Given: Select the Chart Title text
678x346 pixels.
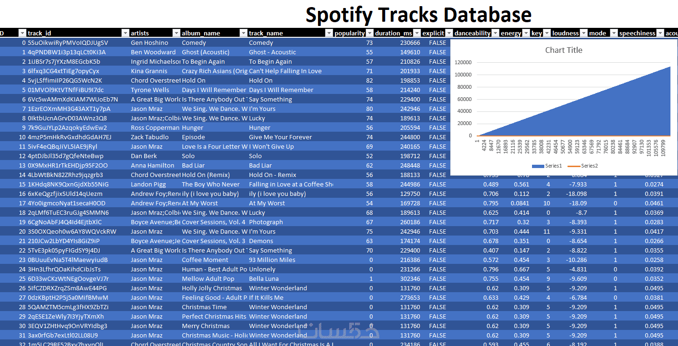Looking at the screenshot, I should (564, 50).
